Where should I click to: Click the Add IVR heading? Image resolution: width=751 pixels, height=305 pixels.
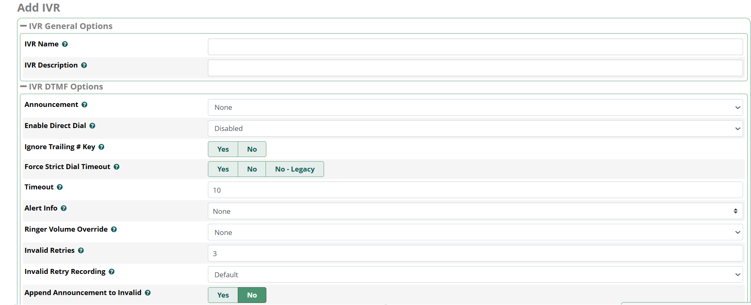coord(39,8)
